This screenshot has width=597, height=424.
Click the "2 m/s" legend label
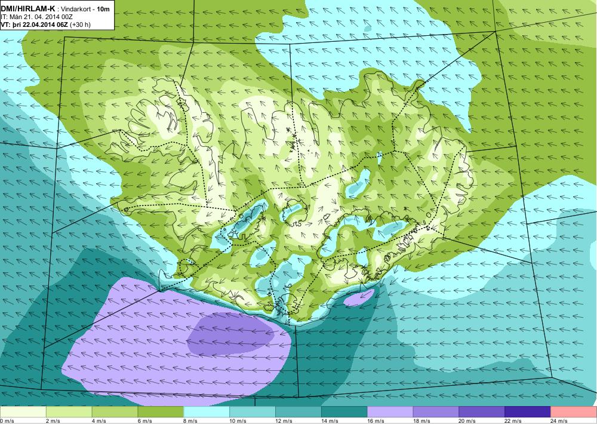click(53, 421)
